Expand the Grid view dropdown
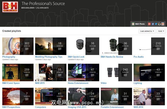The height and width of the screenshot is (109, 167). pos(161,31)
